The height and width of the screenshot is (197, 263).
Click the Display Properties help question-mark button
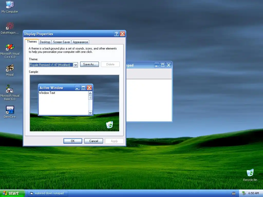[x=116, y=34]
